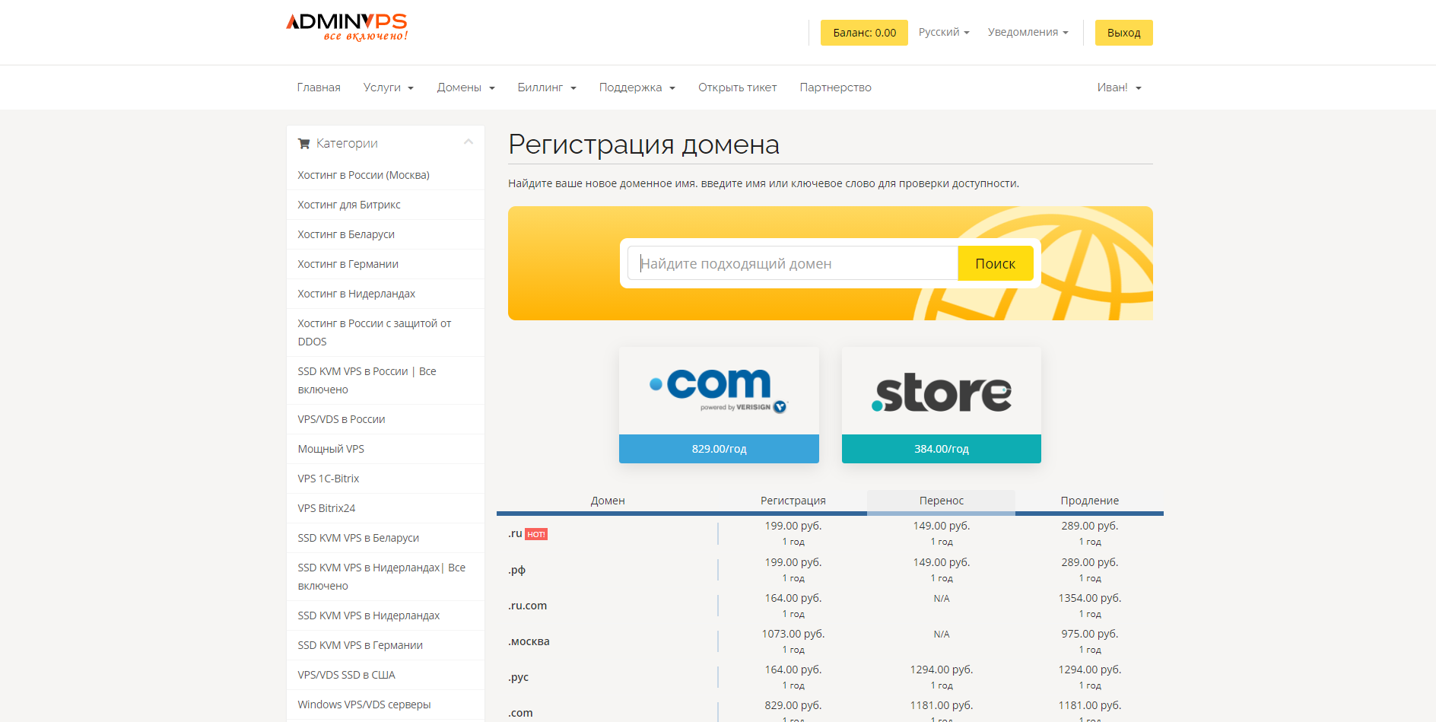
Task: Focus the domain search input field
Action: [793, 263]
